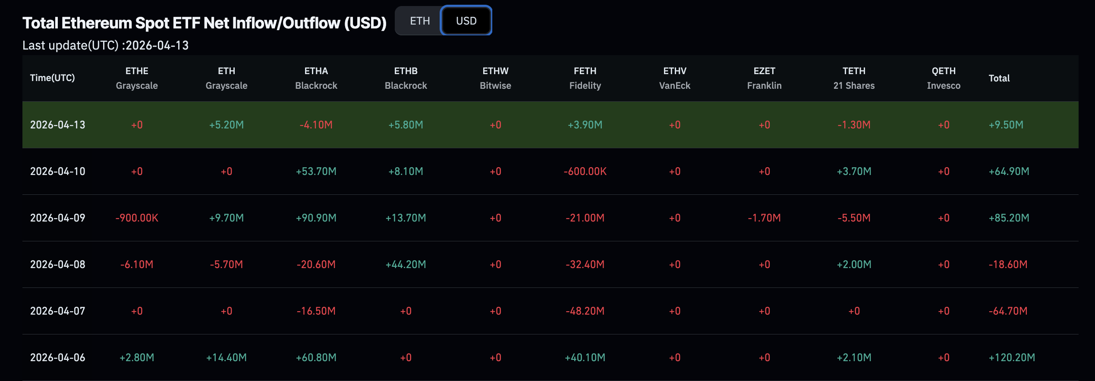Viewport: 1095px width, 381px height.
Task: Select the -900.00K ETHE value
Action: tap(137, 218)
